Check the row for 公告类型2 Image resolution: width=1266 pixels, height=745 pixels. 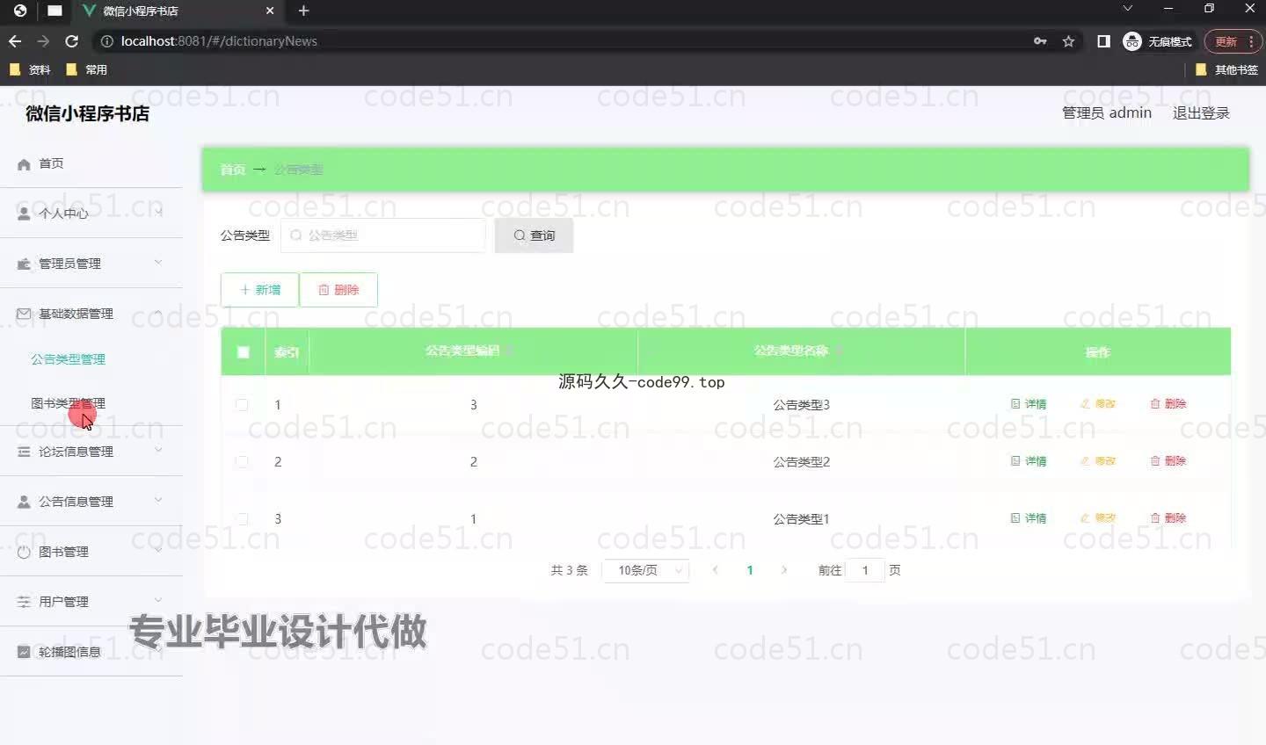pos(242,462)
